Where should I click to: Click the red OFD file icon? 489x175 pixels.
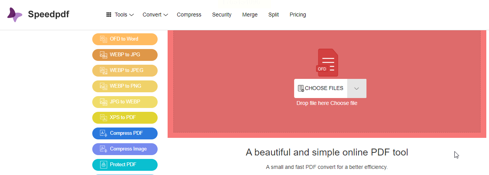click(x=327, y=63)
